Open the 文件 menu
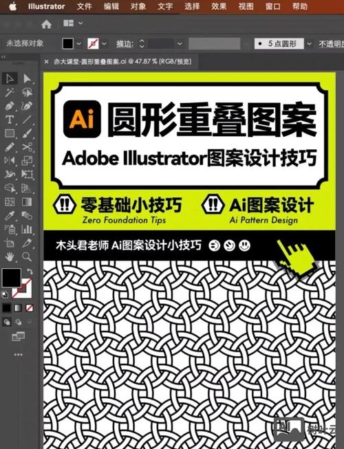344x449 pixels. (85, 6)
